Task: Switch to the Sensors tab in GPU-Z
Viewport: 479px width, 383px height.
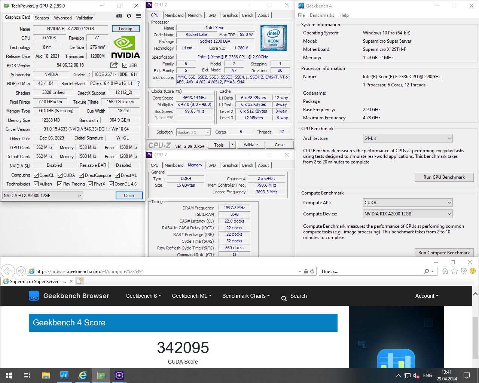Action: click(42, 18)
